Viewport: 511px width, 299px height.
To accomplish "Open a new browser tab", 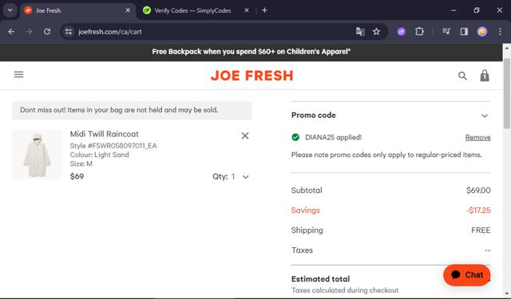I will (264, 10).
